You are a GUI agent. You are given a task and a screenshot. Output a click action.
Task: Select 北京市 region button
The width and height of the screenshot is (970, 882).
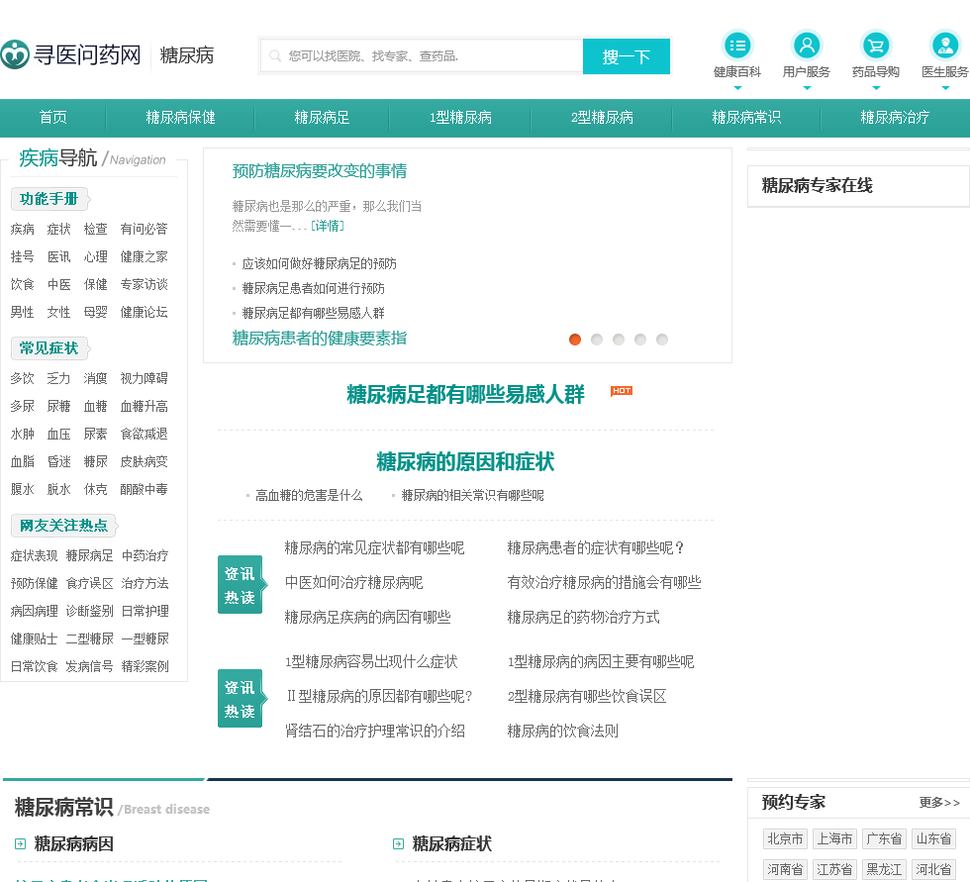pyautogui.click(x=785, y=839)
